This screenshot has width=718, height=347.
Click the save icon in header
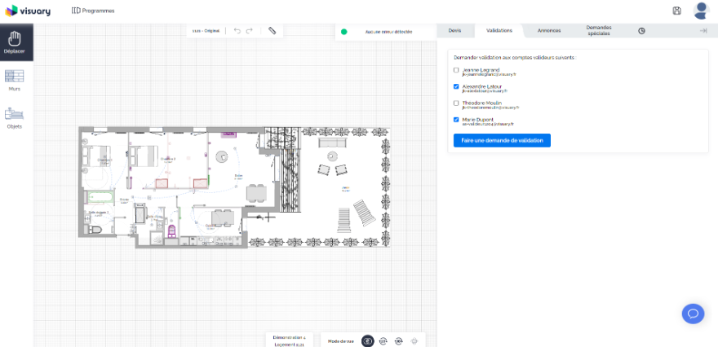pyautogui.click(x=676, y=11)
